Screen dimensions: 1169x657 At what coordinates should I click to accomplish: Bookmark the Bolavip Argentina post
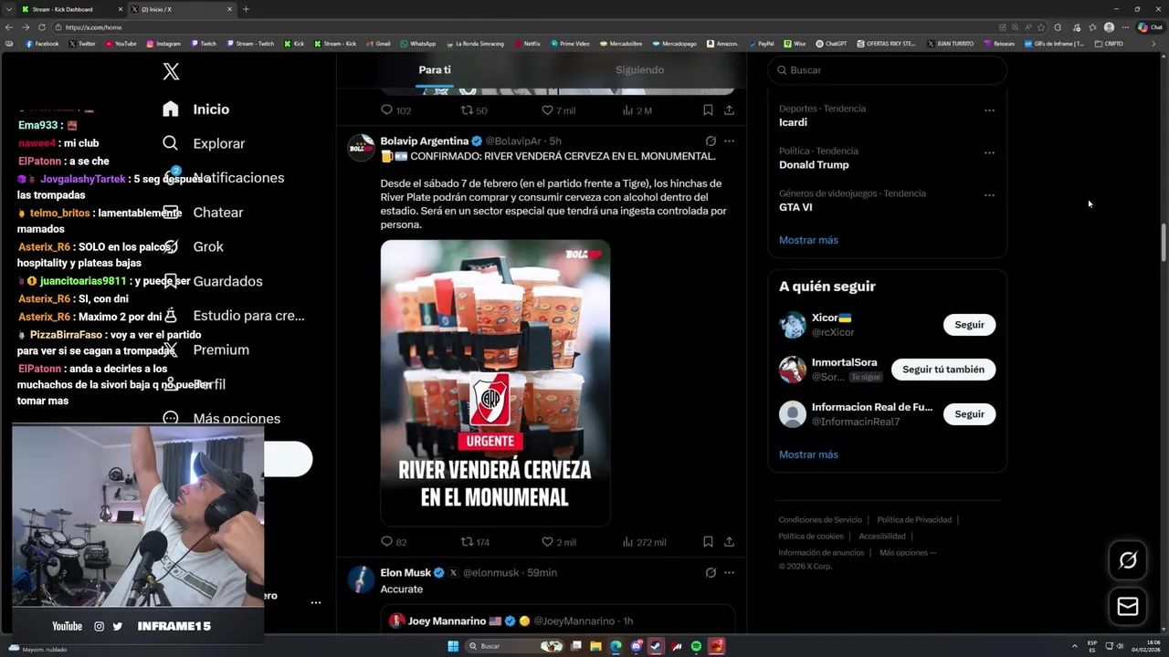pyautogui.click(x=708, y=541)
